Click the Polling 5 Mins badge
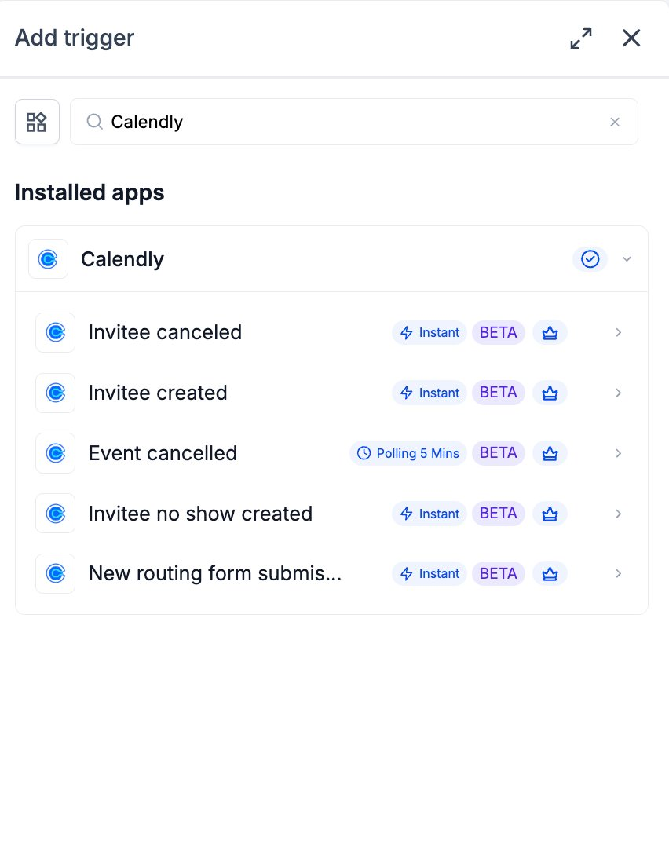Image resolution: width=669 pixels, height=845 pixels. point(408,453)
